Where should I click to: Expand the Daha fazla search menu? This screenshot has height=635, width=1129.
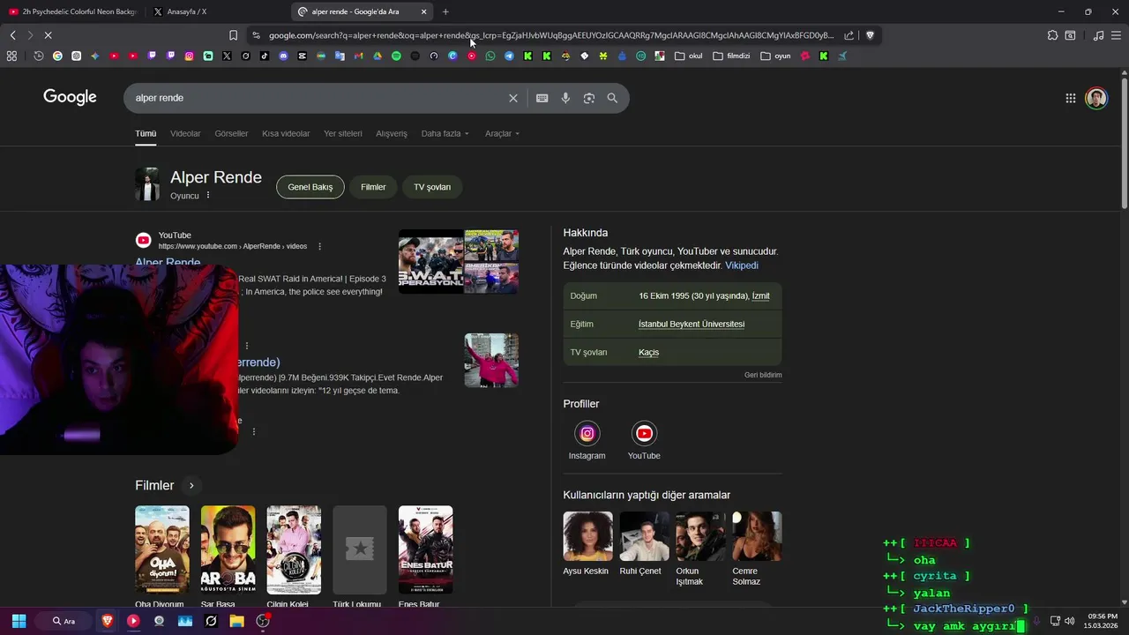pyautogui.click(x=445, y=133)
